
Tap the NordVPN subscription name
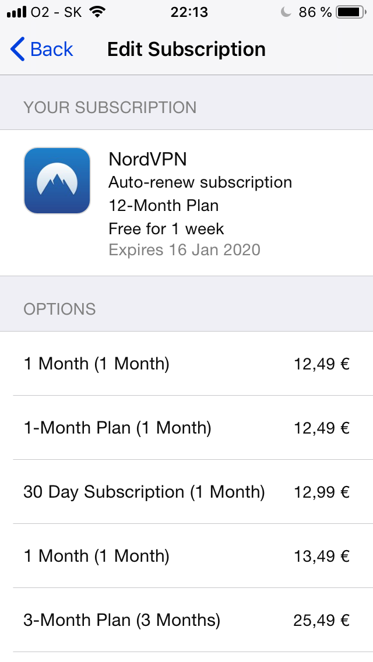tap(147, 159)
